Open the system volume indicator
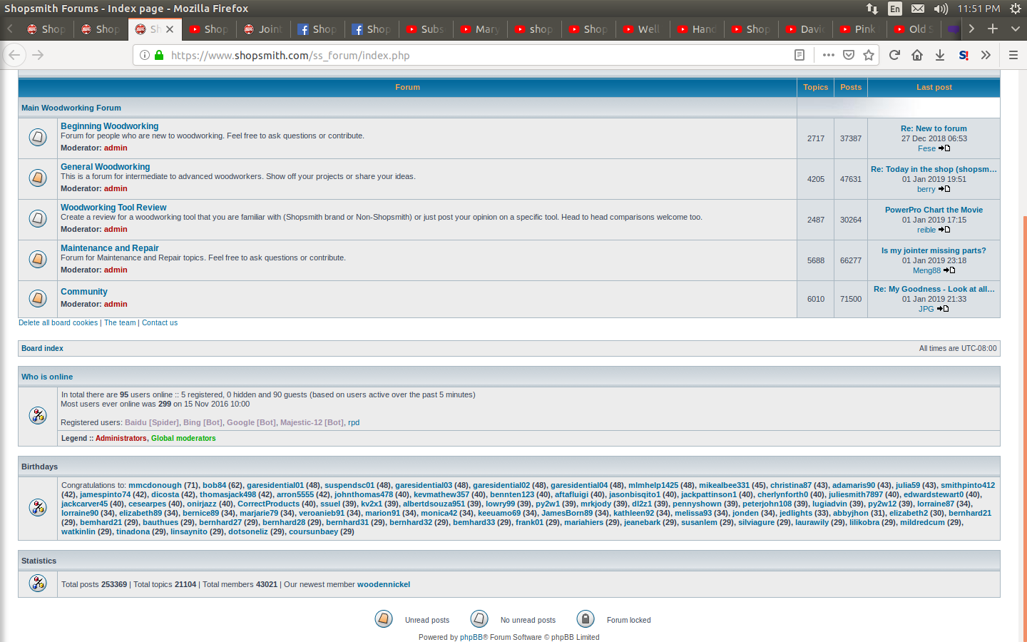Image resolution: width=1027 pixels, height=642 pixels. point(941,9)
